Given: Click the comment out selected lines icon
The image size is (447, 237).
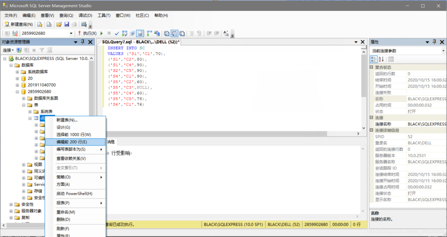Looking at the screenshot, I should point(191,33).
